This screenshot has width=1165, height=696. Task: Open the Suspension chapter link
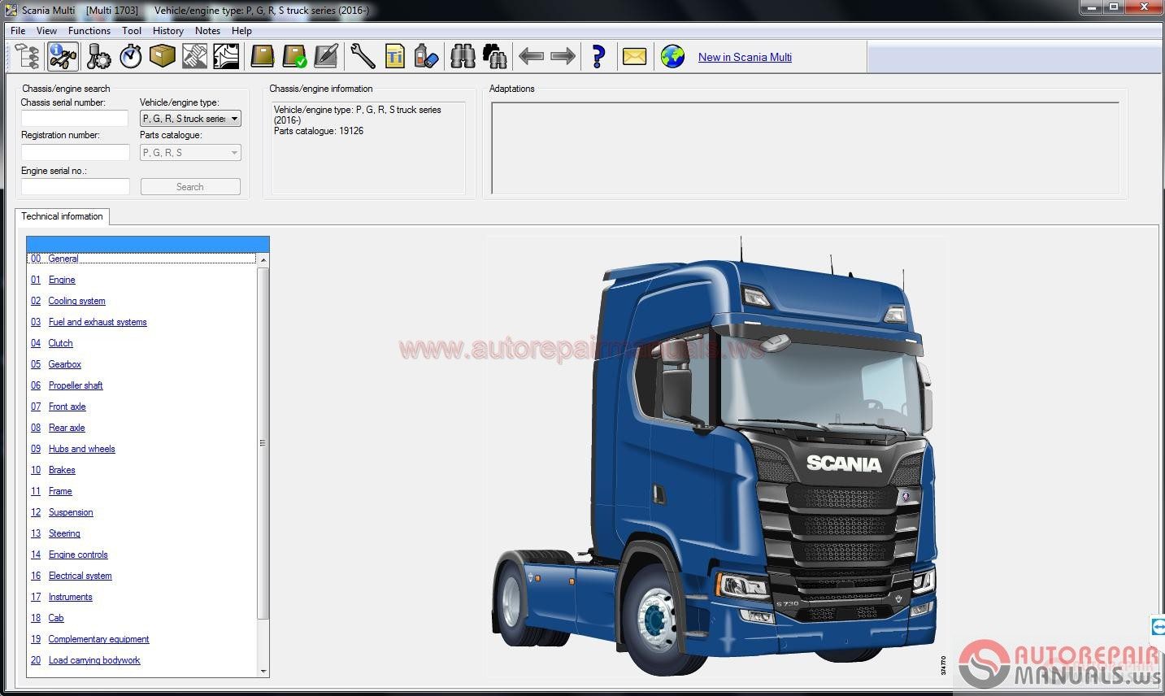point(71,512)
